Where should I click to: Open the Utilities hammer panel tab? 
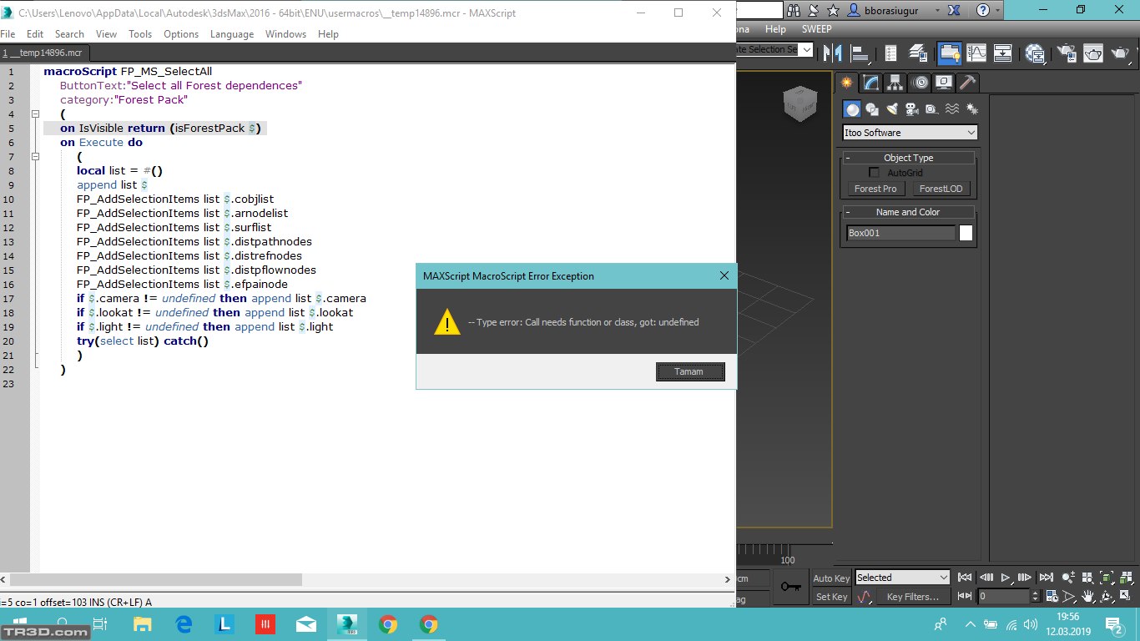967,83
